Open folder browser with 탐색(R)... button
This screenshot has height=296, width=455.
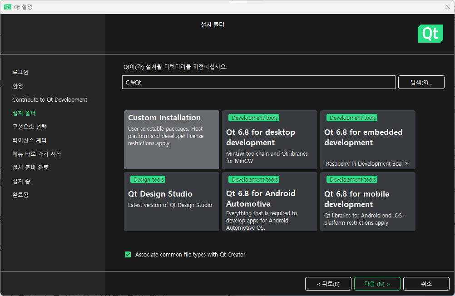[x=421, y=82]
